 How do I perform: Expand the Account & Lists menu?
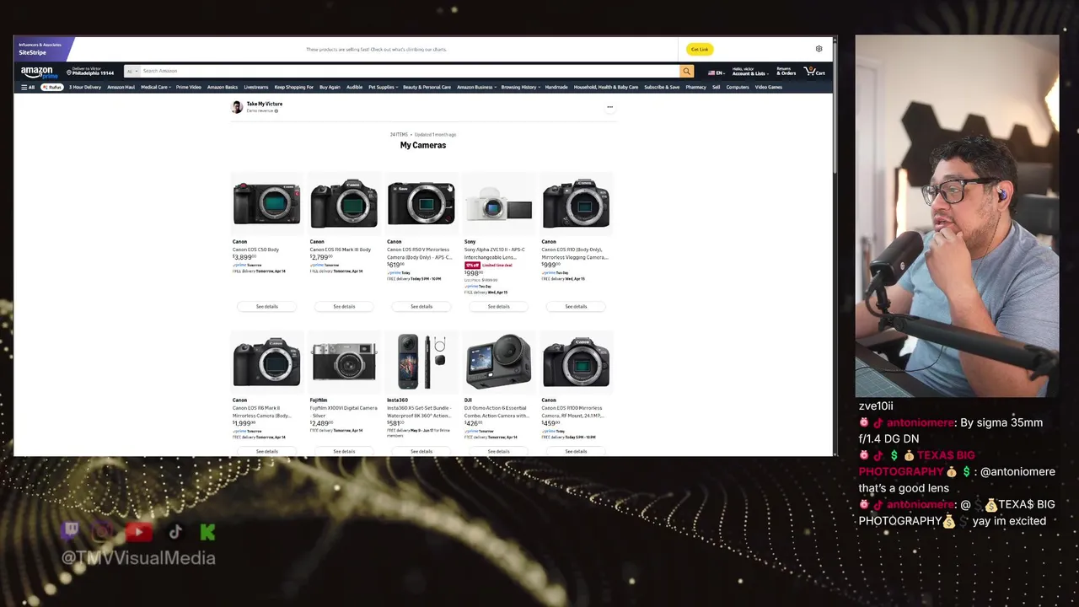(749, 72)
